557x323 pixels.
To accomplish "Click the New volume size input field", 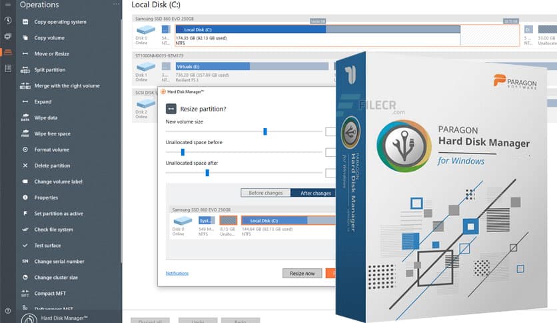I will tap(330, 131).
